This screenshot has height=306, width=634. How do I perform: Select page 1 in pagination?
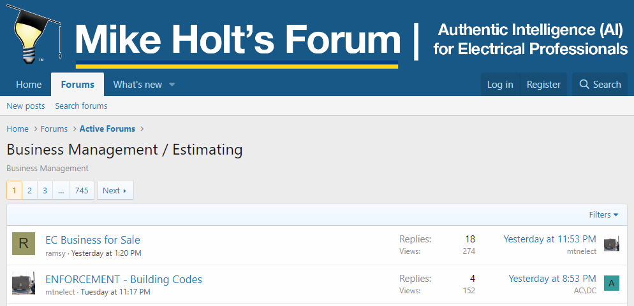coord(14,190)
